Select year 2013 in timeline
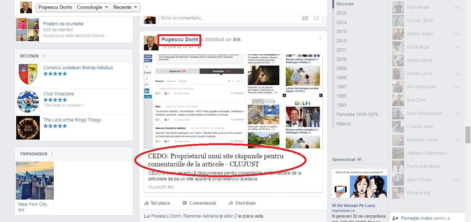The width and height of the screenshot is (471, 222). pos(341,32)
